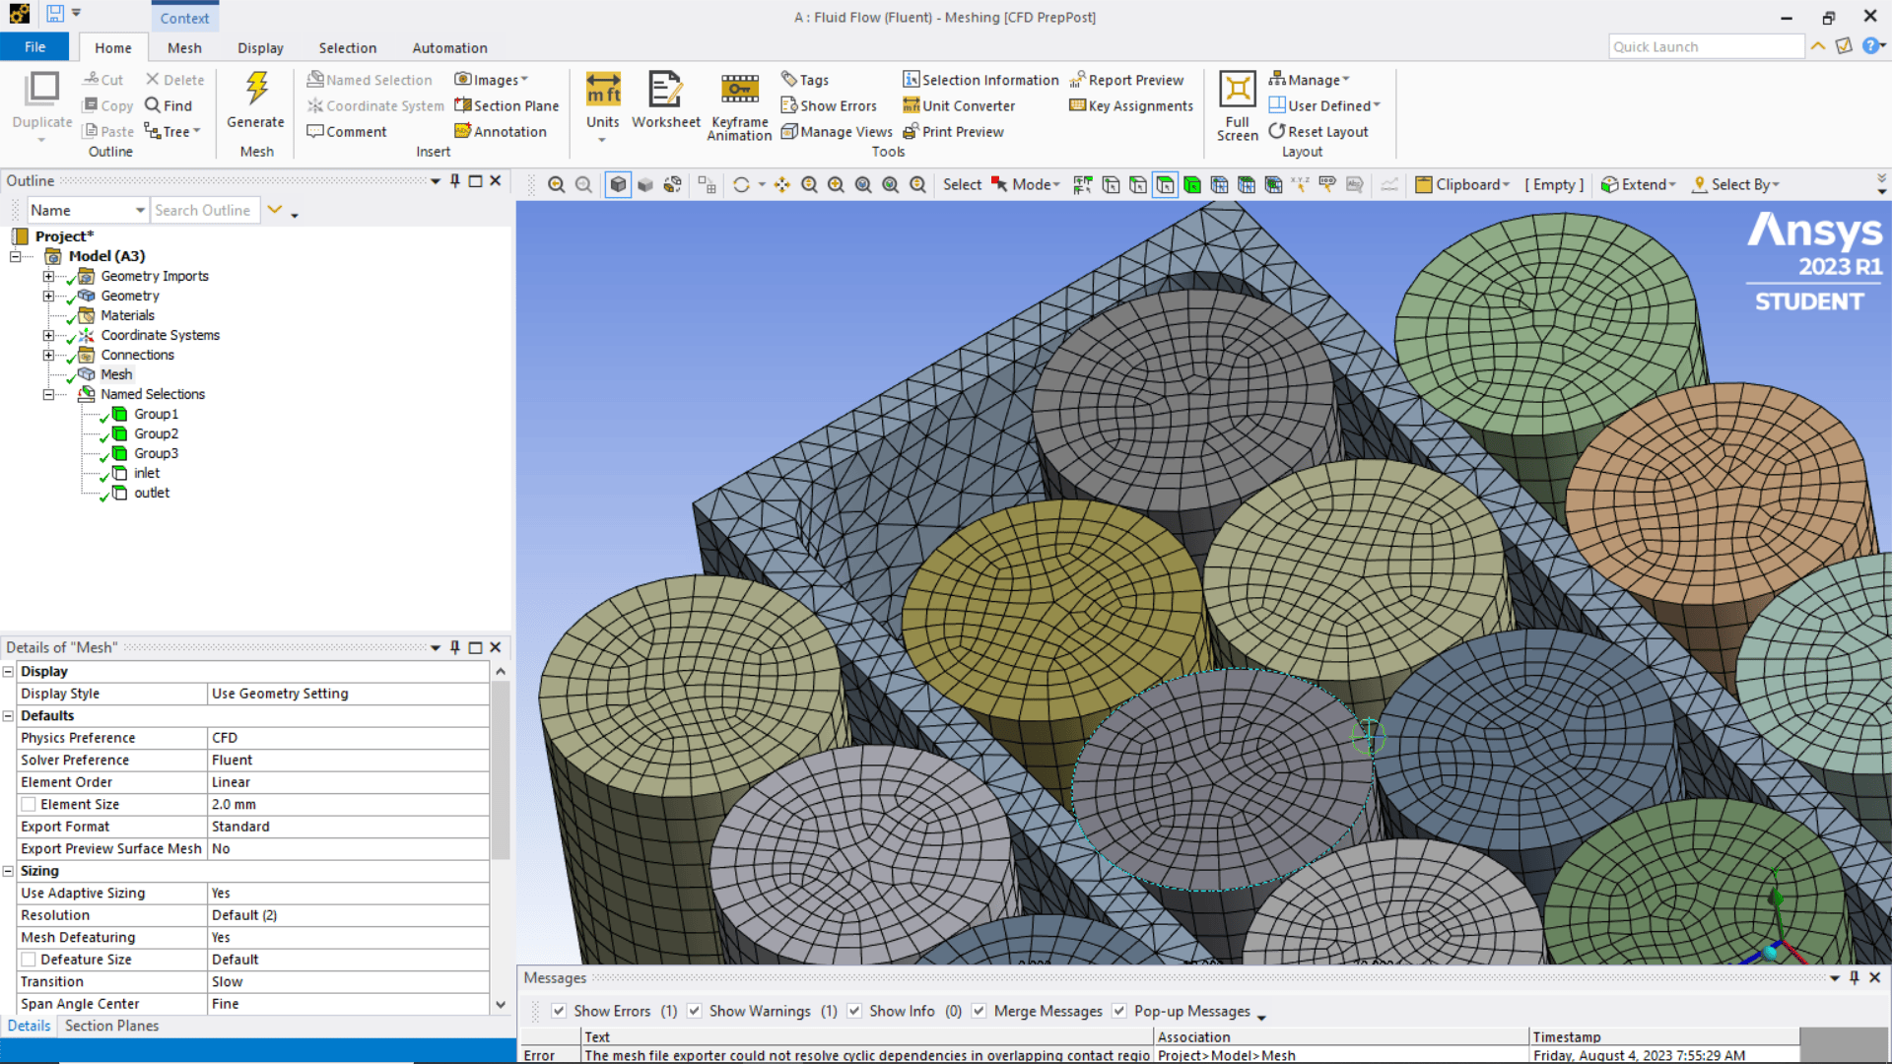Insert a Section Plane

click(x=507, y=105)
